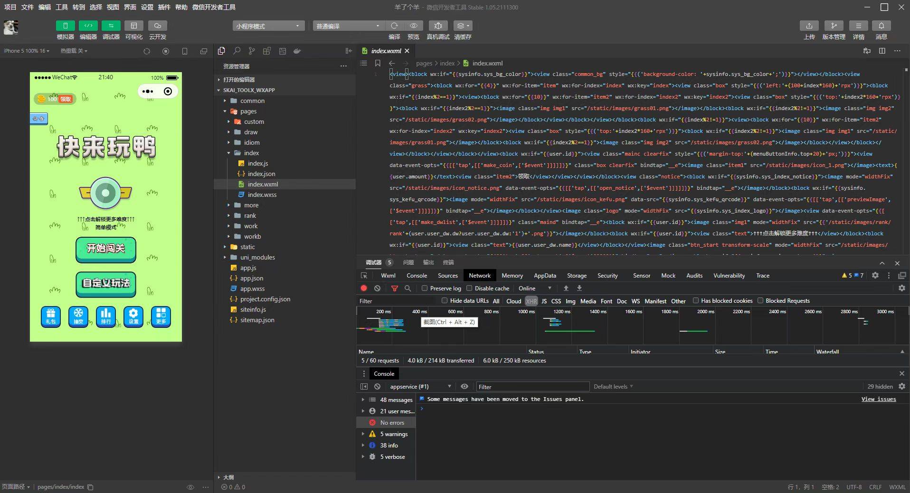Open the clear cache (清缓存) icon

coord(463,26)
